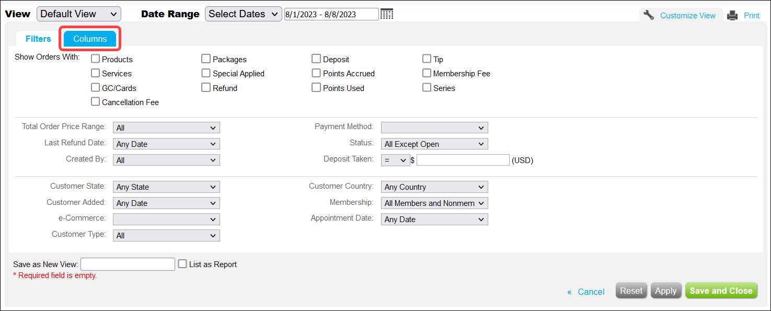The width and height of the screenshot is (771, 311).
Task: Click the Cancel link
Action: (x=591, y=292)
